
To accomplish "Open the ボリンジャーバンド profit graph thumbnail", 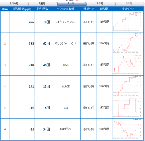I will coord(127,43).
